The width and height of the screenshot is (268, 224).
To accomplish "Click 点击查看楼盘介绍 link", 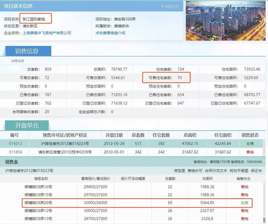I will tap(110, 33).
